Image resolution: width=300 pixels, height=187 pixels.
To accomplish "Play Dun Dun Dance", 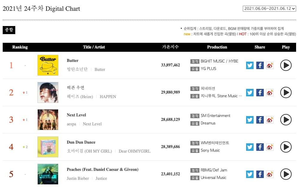I will [x=286, y=147].
